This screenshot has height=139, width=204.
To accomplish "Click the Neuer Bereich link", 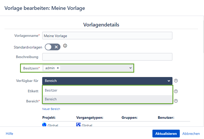I will click(x=51, y=109).
